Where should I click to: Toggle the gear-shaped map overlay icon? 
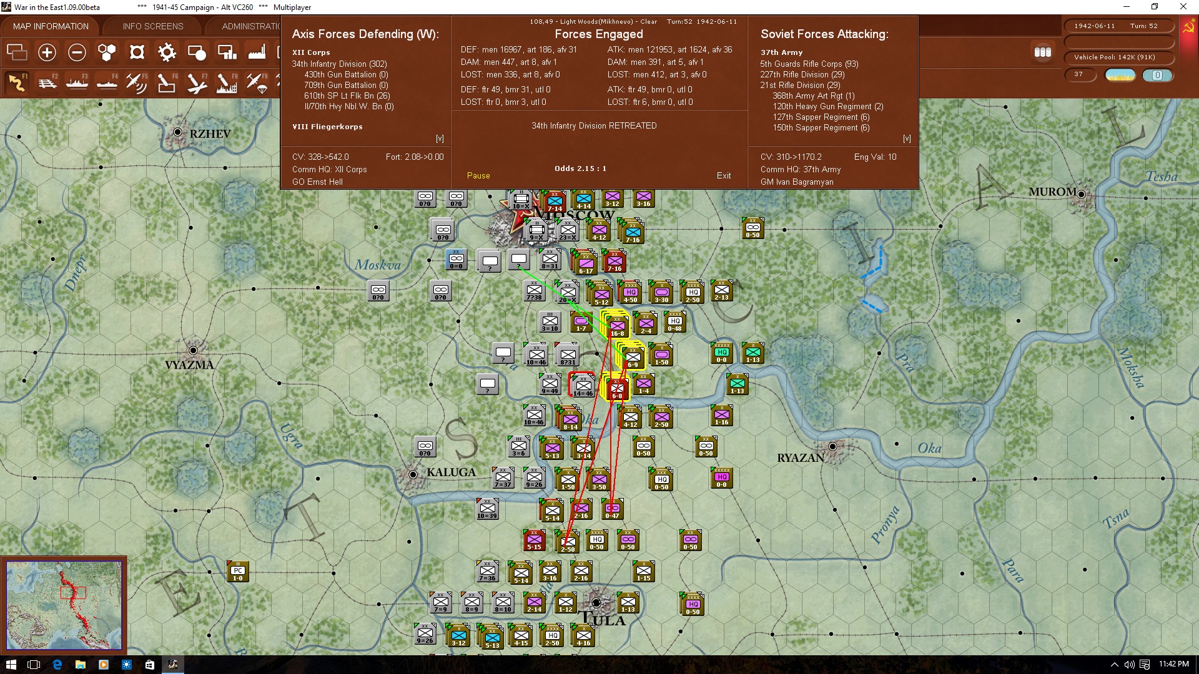pyautogui.click(x=167, y=52)
